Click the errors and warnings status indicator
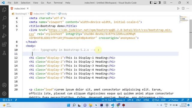Image resolution: width=192 pixels, height=108 pixels. pyautogui.click(x=7, y=100)
